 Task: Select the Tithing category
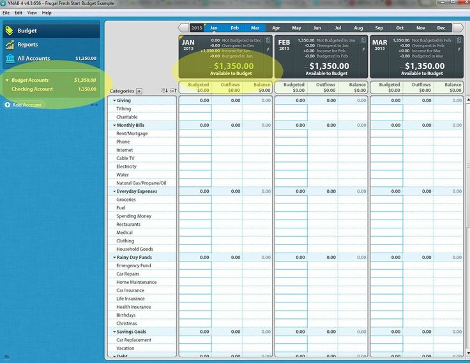pyautogui.click(x=123, y=108)
